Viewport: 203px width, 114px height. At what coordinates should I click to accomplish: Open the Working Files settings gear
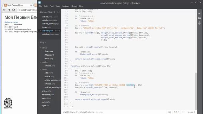click(54, 12)
